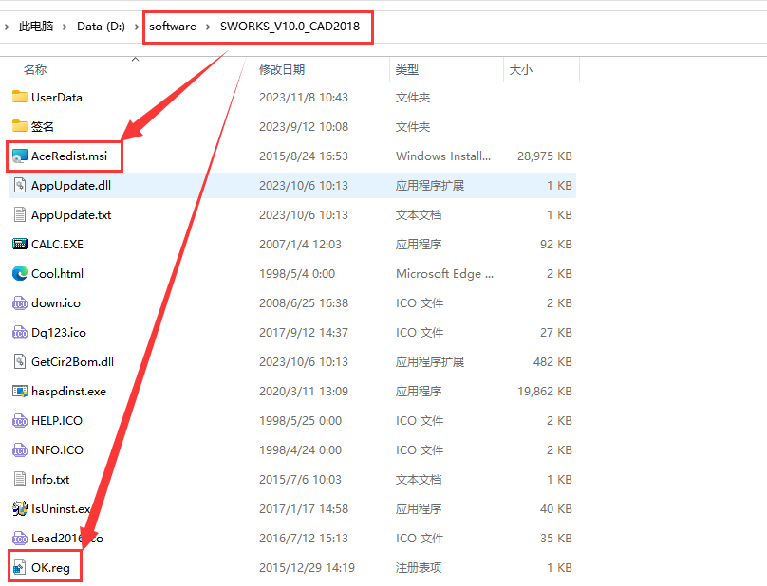Select the 签名 folder name
Viewport: 767px width, 586px height.
(x=43, y=126)
